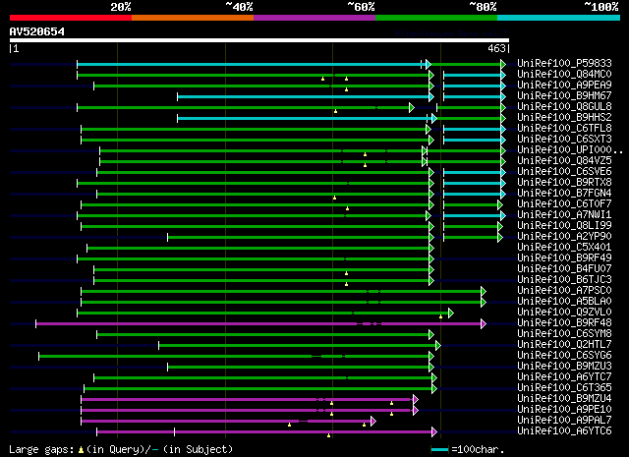Select the UniRef100_B4FU07 label

tap(564, 269)
